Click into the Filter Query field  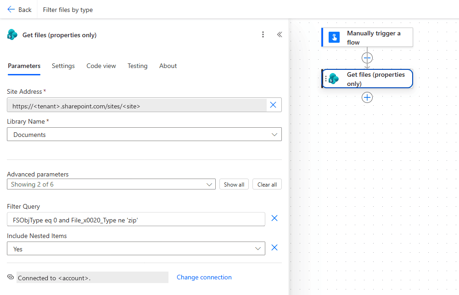pos(136,220)
